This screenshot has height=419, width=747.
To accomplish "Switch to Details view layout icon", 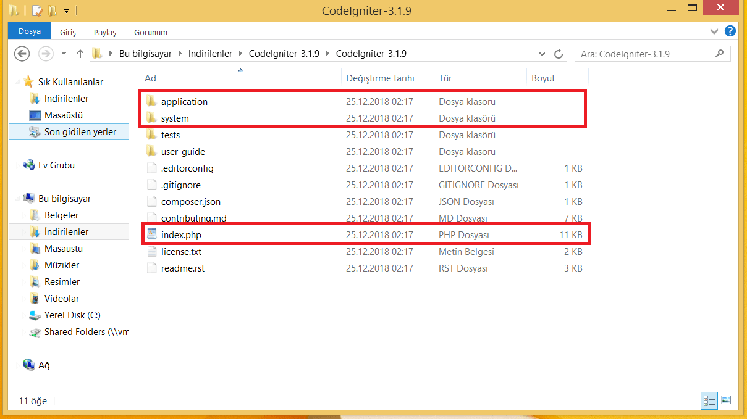I will coord(709,400).
